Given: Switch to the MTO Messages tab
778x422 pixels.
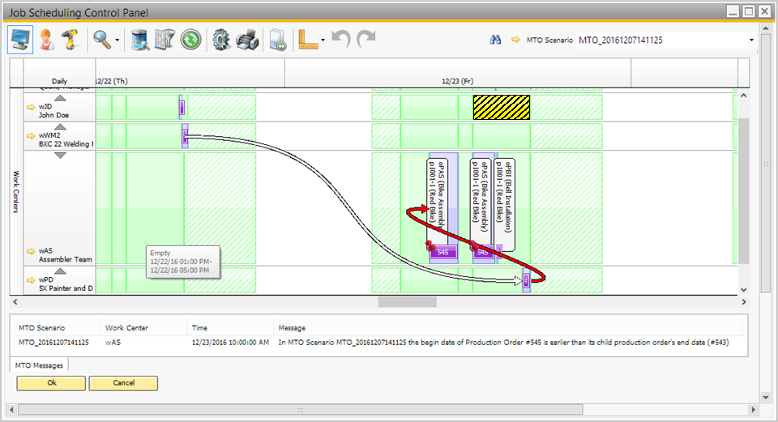Looking at the screenshot, I should point(37,366).
